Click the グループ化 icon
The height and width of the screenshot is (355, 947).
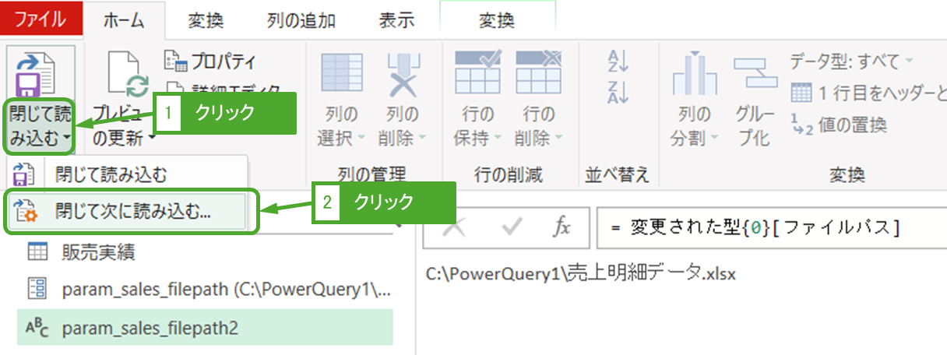coord(752,76)
